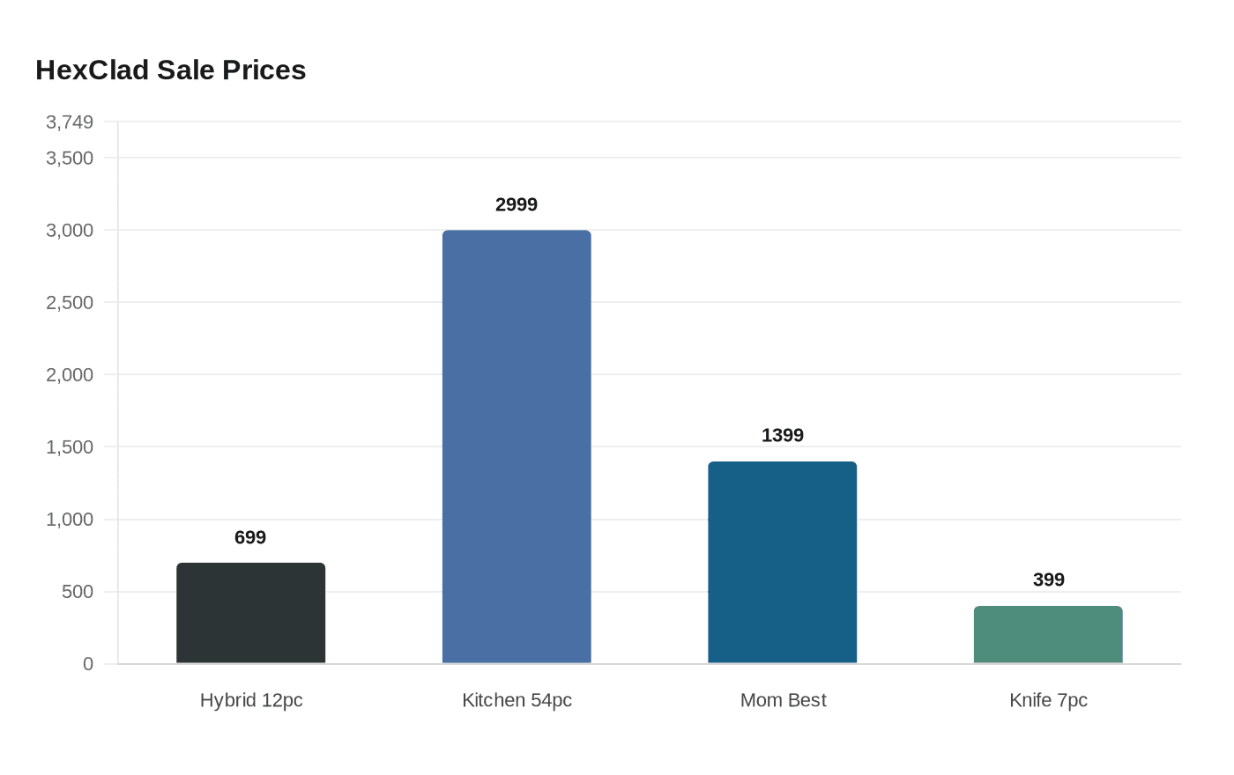The image size is (1234, 775).
Task: Select the Mom Best bar
Action: (x=783, y=562)
